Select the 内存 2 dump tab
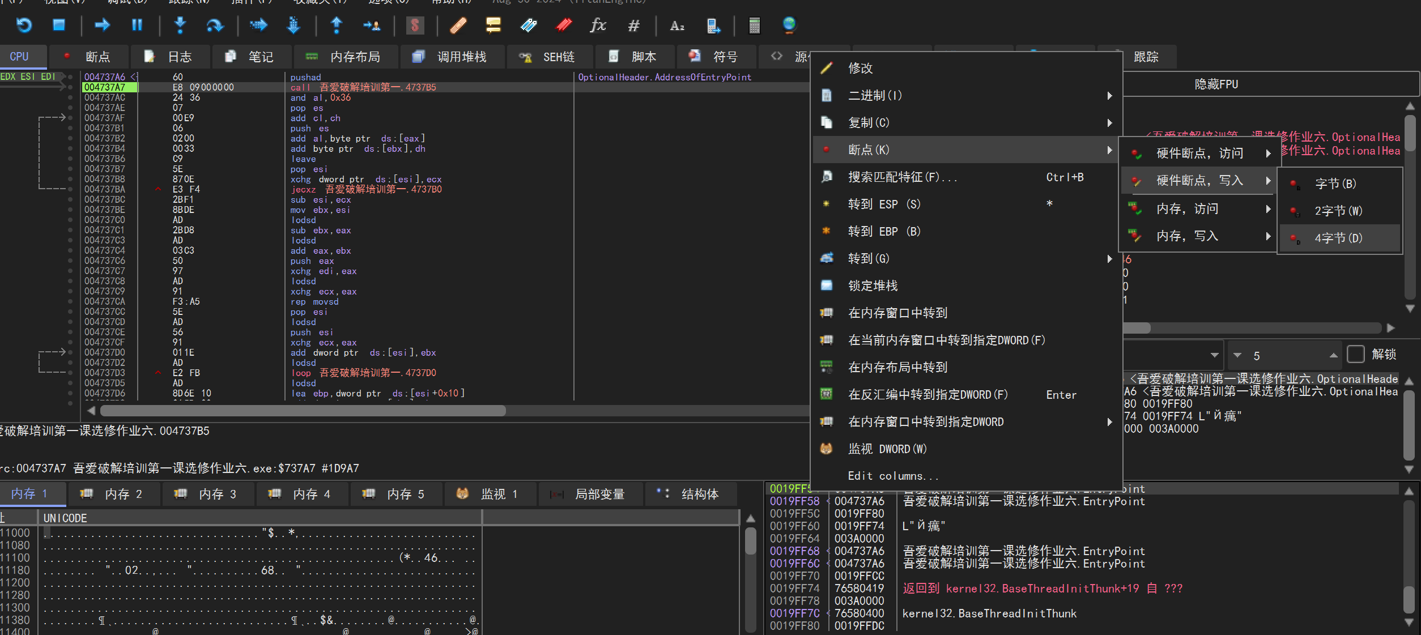Image resolution: width=1421 pixels, height=635 pixels. tap(114, 494)
